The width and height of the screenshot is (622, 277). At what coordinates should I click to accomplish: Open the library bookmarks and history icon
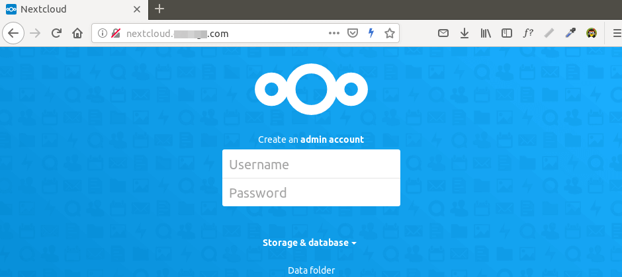[x=486, y=33]
